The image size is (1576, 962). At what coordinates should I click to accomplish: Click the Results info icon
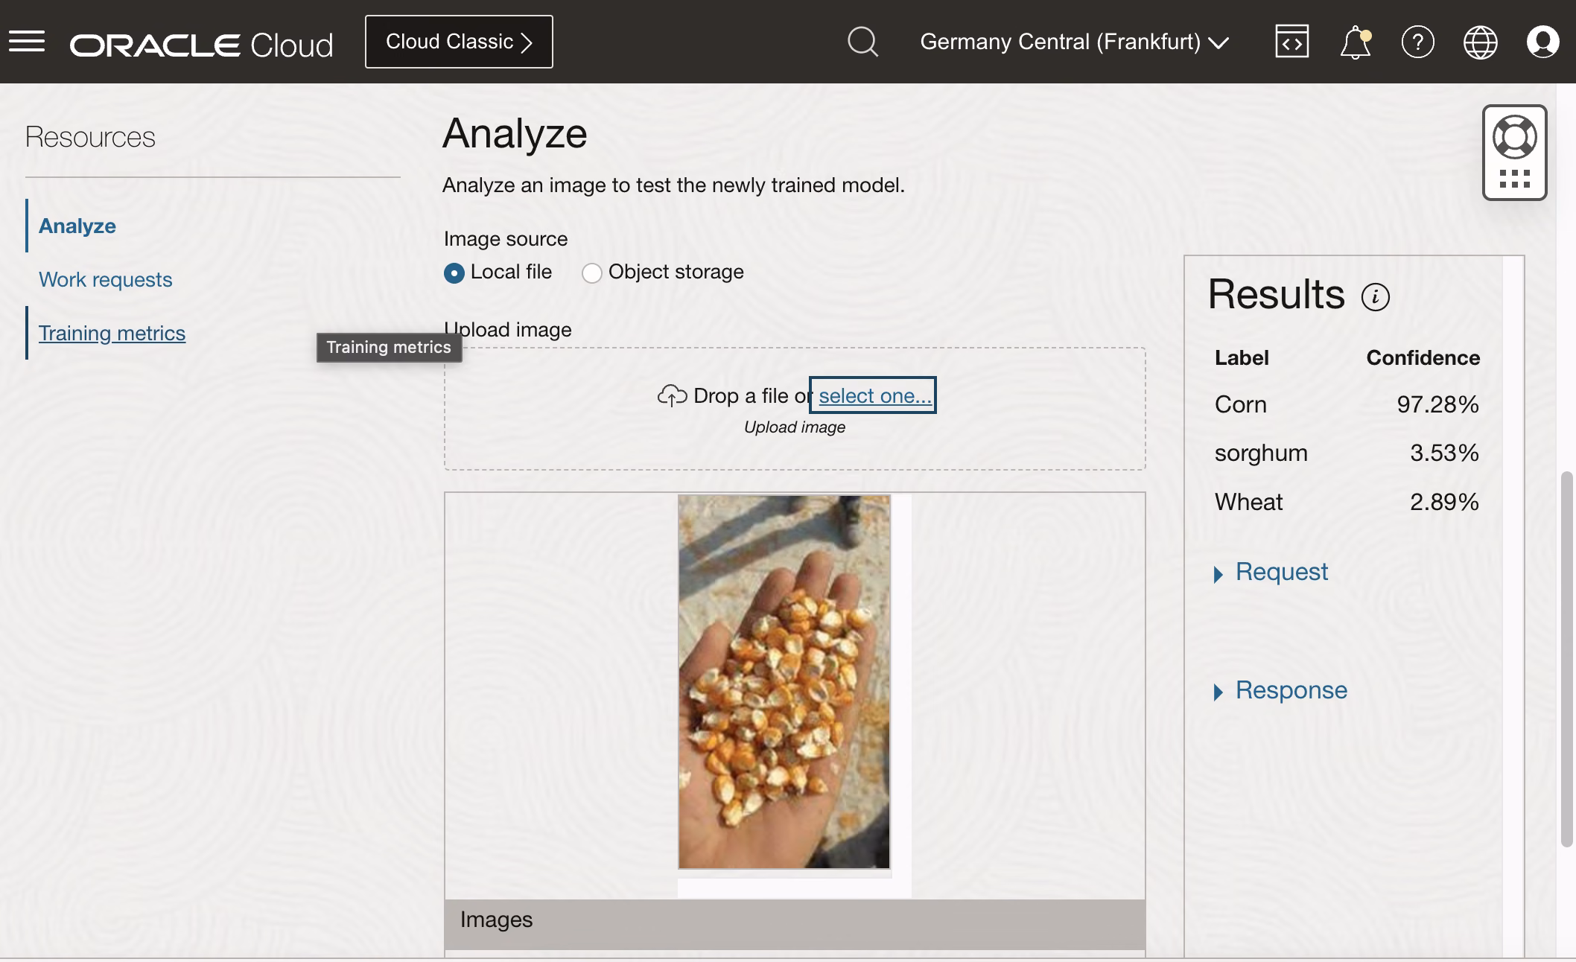pos(1375,296)
